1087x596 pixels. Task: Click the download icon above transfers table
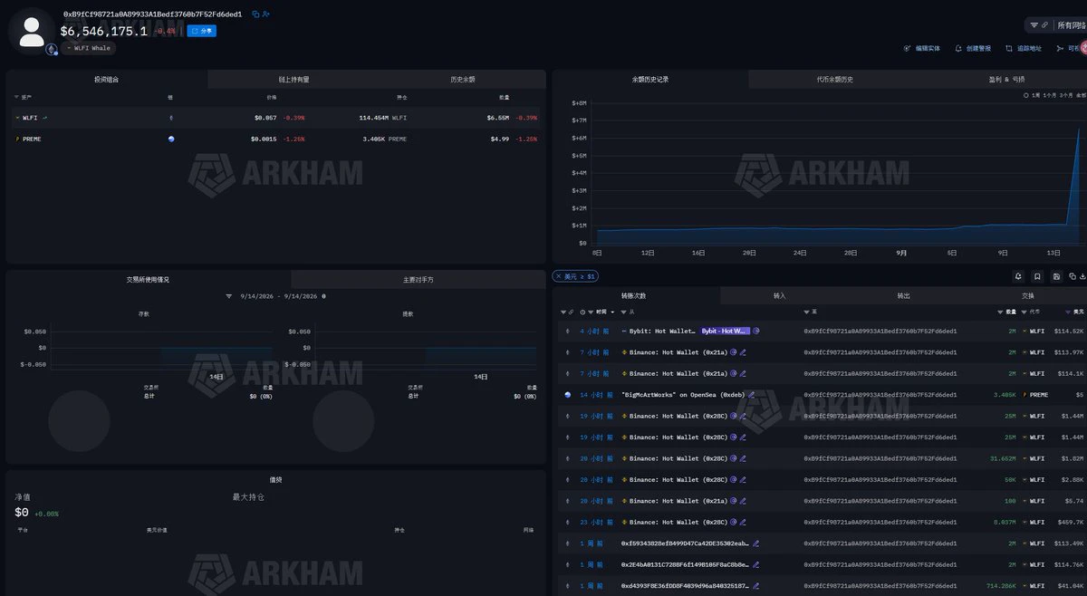pos(1082,276)
